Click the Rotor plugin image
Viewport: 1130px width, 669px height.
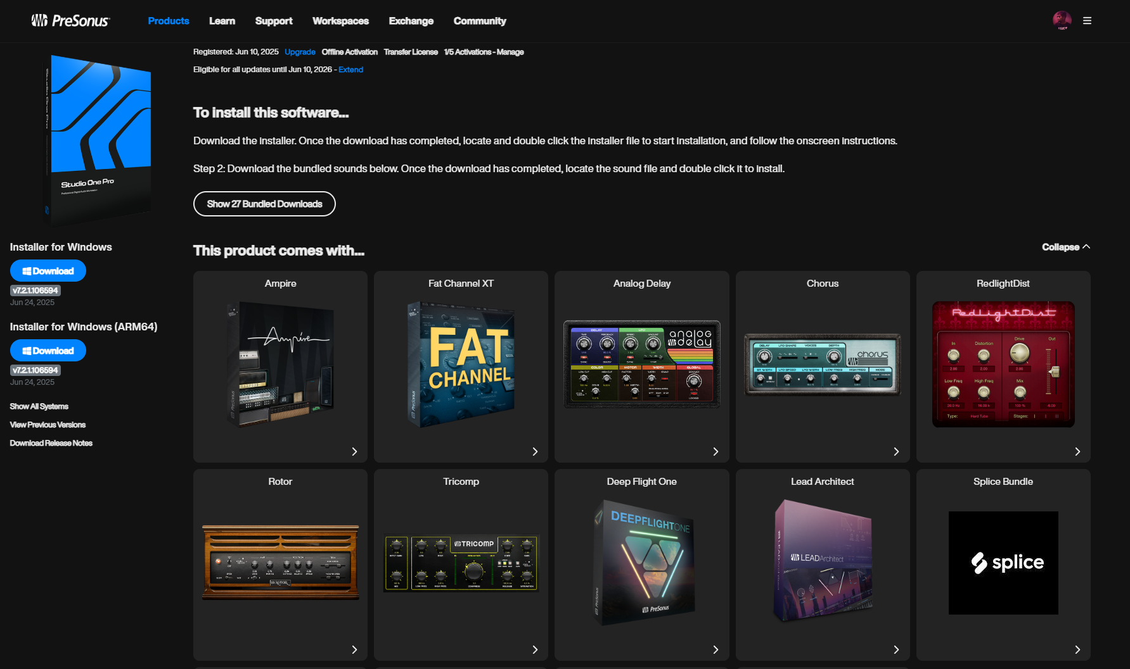pos(280,562)
